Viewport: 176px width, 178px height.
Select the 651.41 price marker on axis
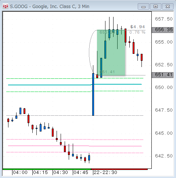point(162,75)
